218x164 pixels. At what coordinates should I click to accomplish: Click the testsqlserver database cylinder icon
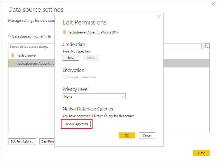coord(13,55)
